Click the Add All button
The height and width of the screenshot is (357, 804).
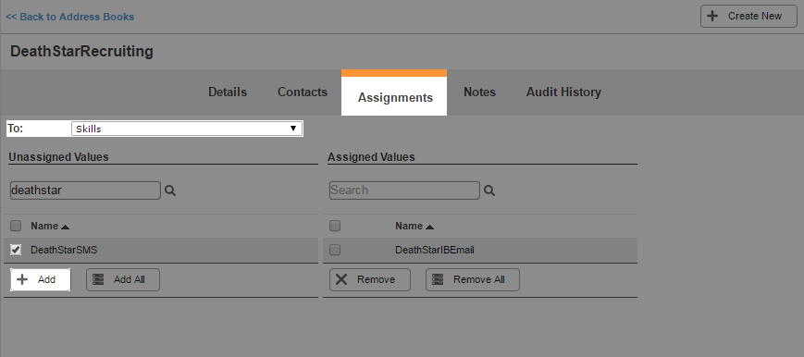pyautogui.click(x=123, y=279)
